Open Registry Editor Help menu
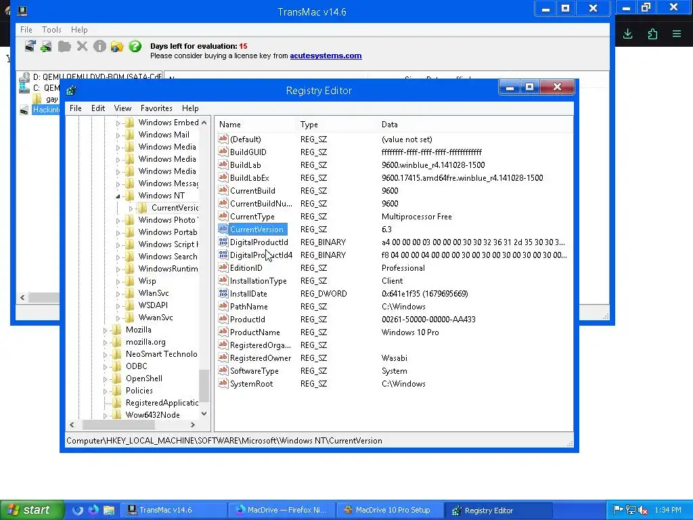693x520 pixels. [190, 108]
